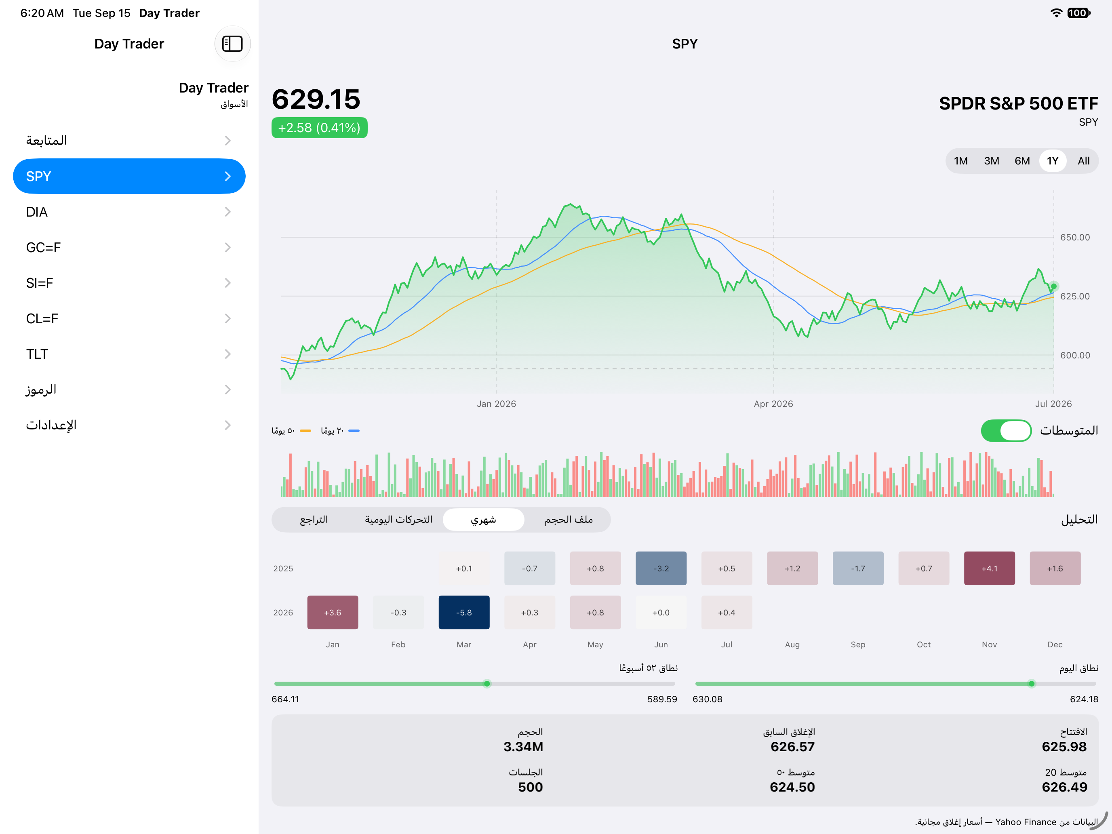Tap the +2.58 (0.41%) change badge

pyautogui.click(x=319, y=128)
